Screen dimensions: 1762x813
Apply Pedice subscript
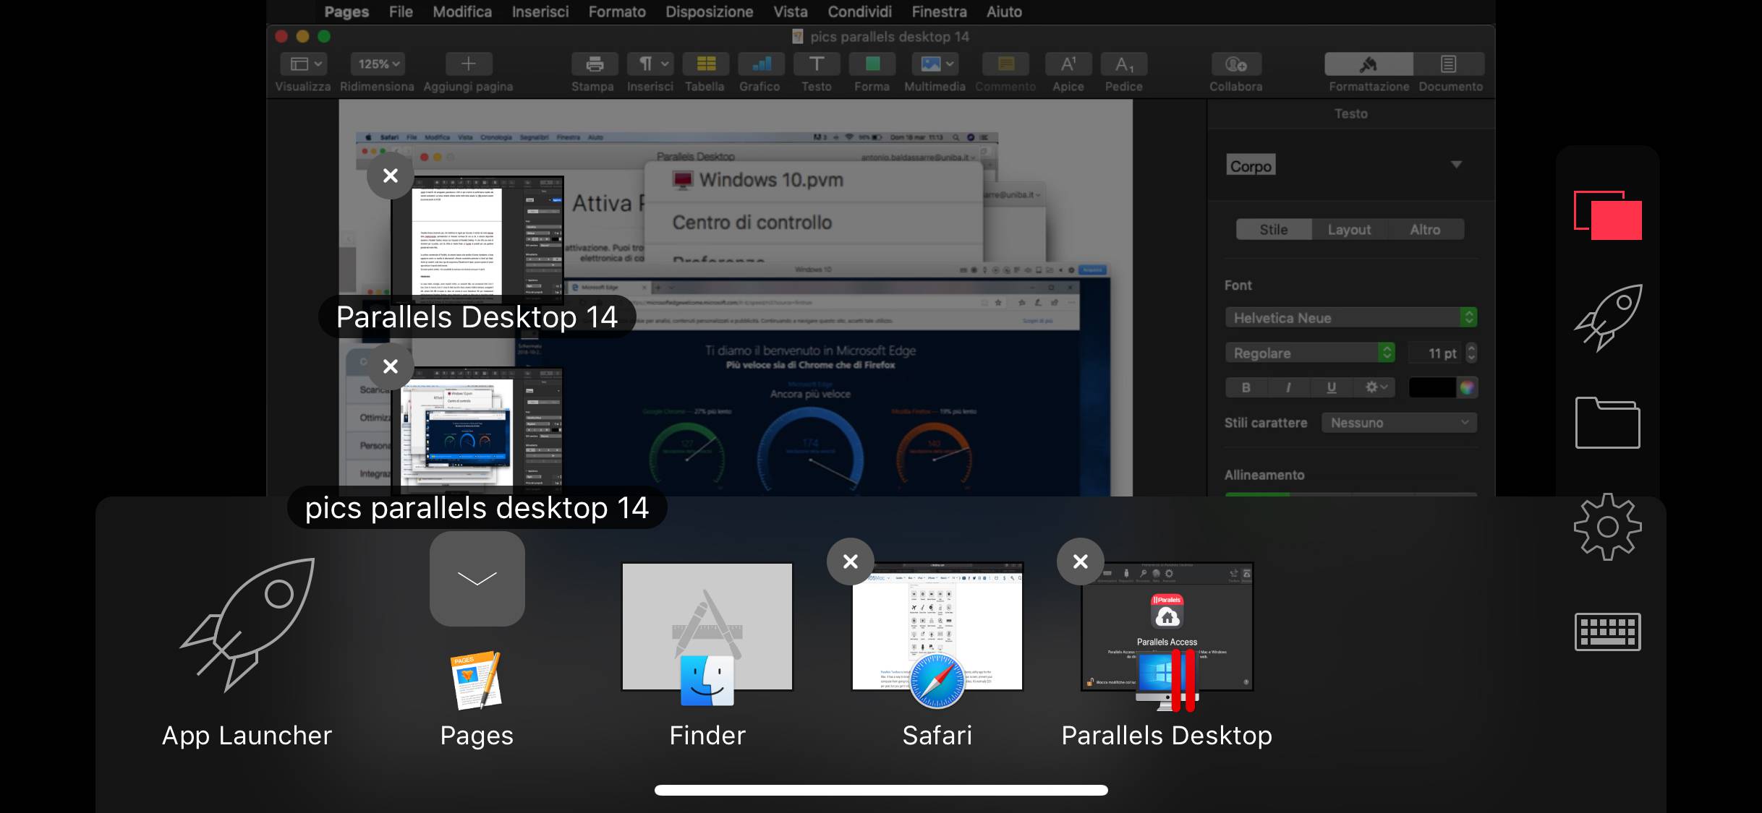[x=1124, y=64]
